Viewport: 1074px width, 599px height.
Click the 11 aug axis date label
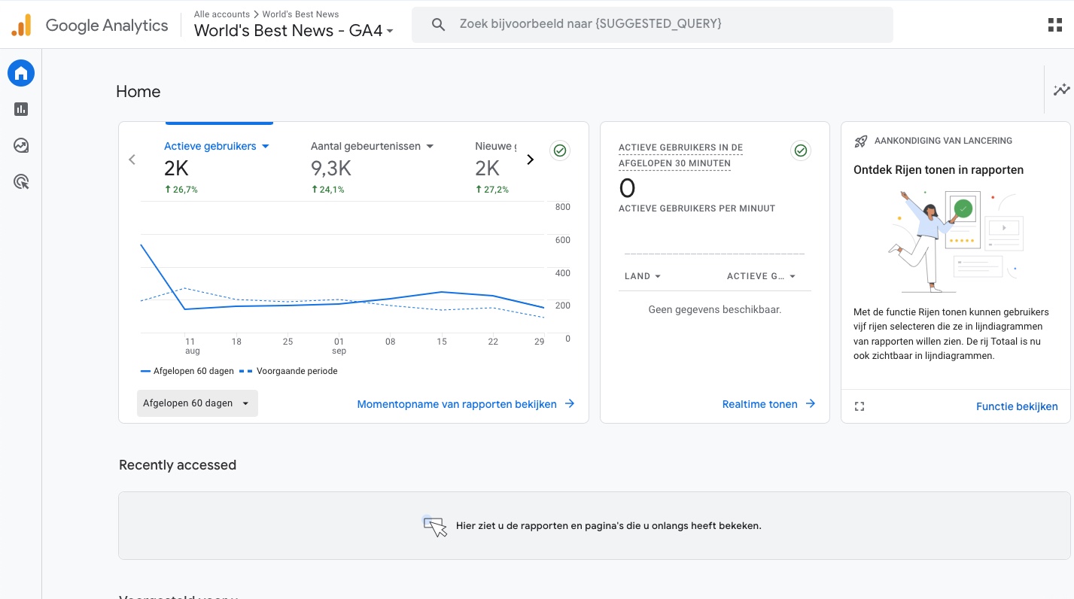[192, 346]
